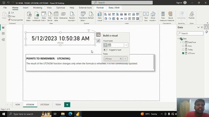The width and height of the screenshot is (209, 117).
Task: Expand the visuals gallery arrow
Action: pyautogui.click(x=141, y=17)
